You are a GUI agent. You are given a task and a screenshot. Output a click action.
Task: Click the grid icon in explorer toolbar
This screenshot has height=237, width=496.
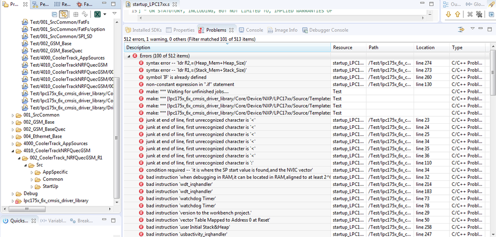pyautogui.click(x=75, y=14)
